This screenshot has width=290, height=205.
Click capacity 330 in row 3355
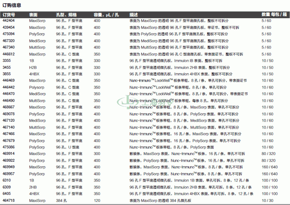(x=97, y=61)
